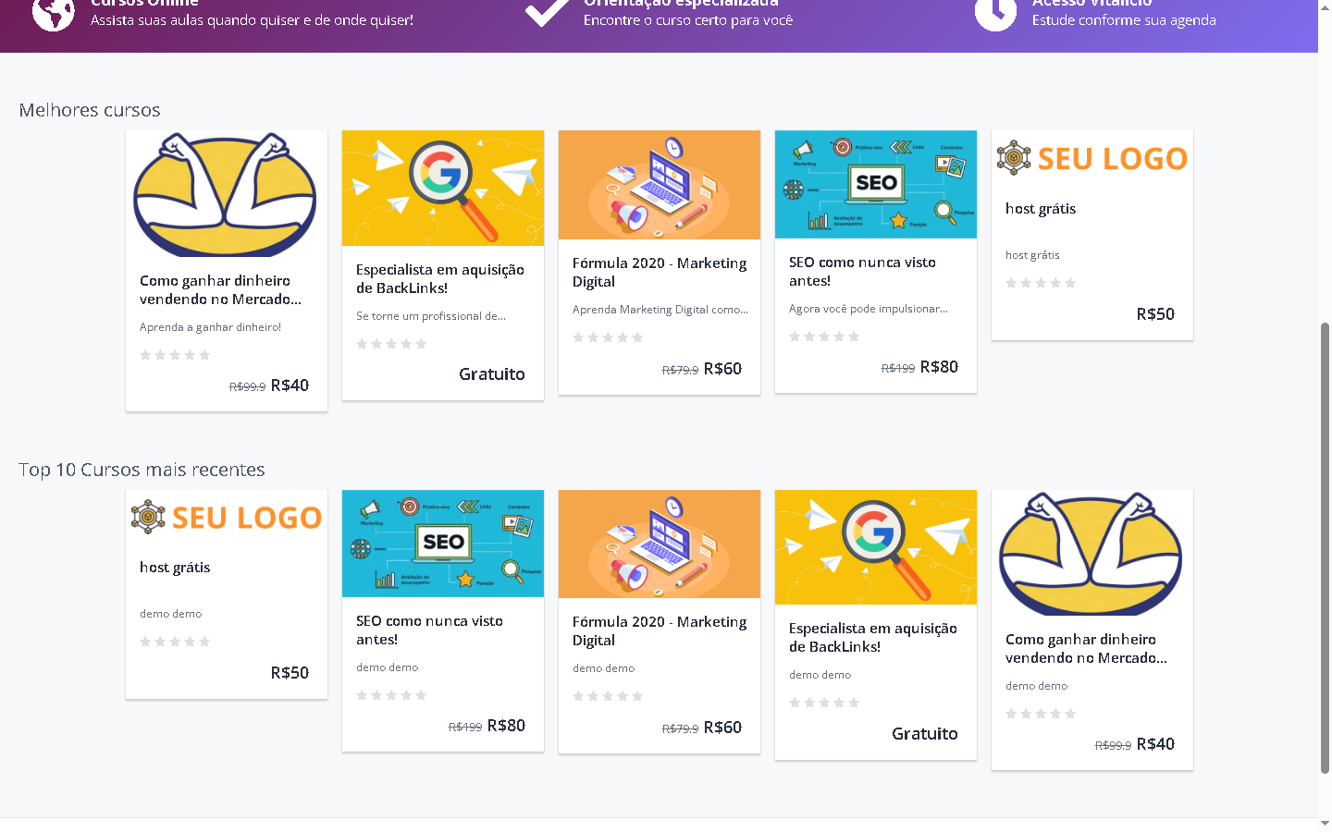Click the vertical page scrollbar thumb

(x=1325, y=545)
